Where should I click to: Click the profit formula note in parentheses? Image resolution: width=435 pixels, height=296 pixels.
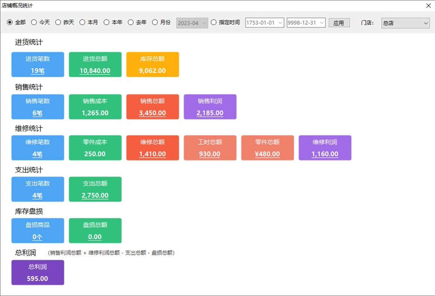(x=111, y=253)
